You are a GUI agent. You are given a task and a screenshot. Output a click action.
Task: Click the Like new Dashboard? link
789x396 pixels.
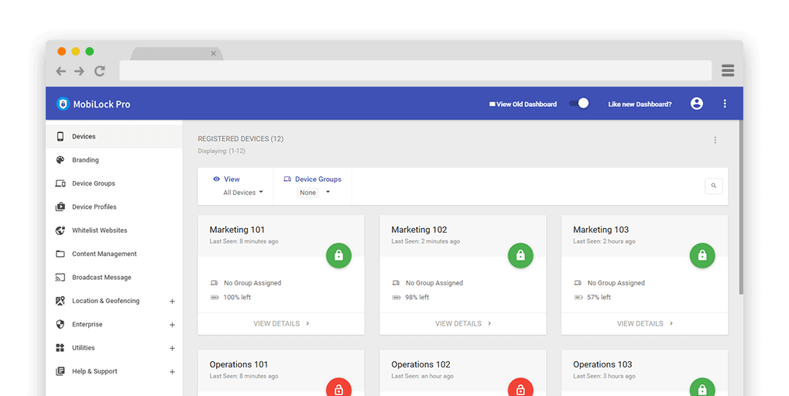click(x=640, y=104)
